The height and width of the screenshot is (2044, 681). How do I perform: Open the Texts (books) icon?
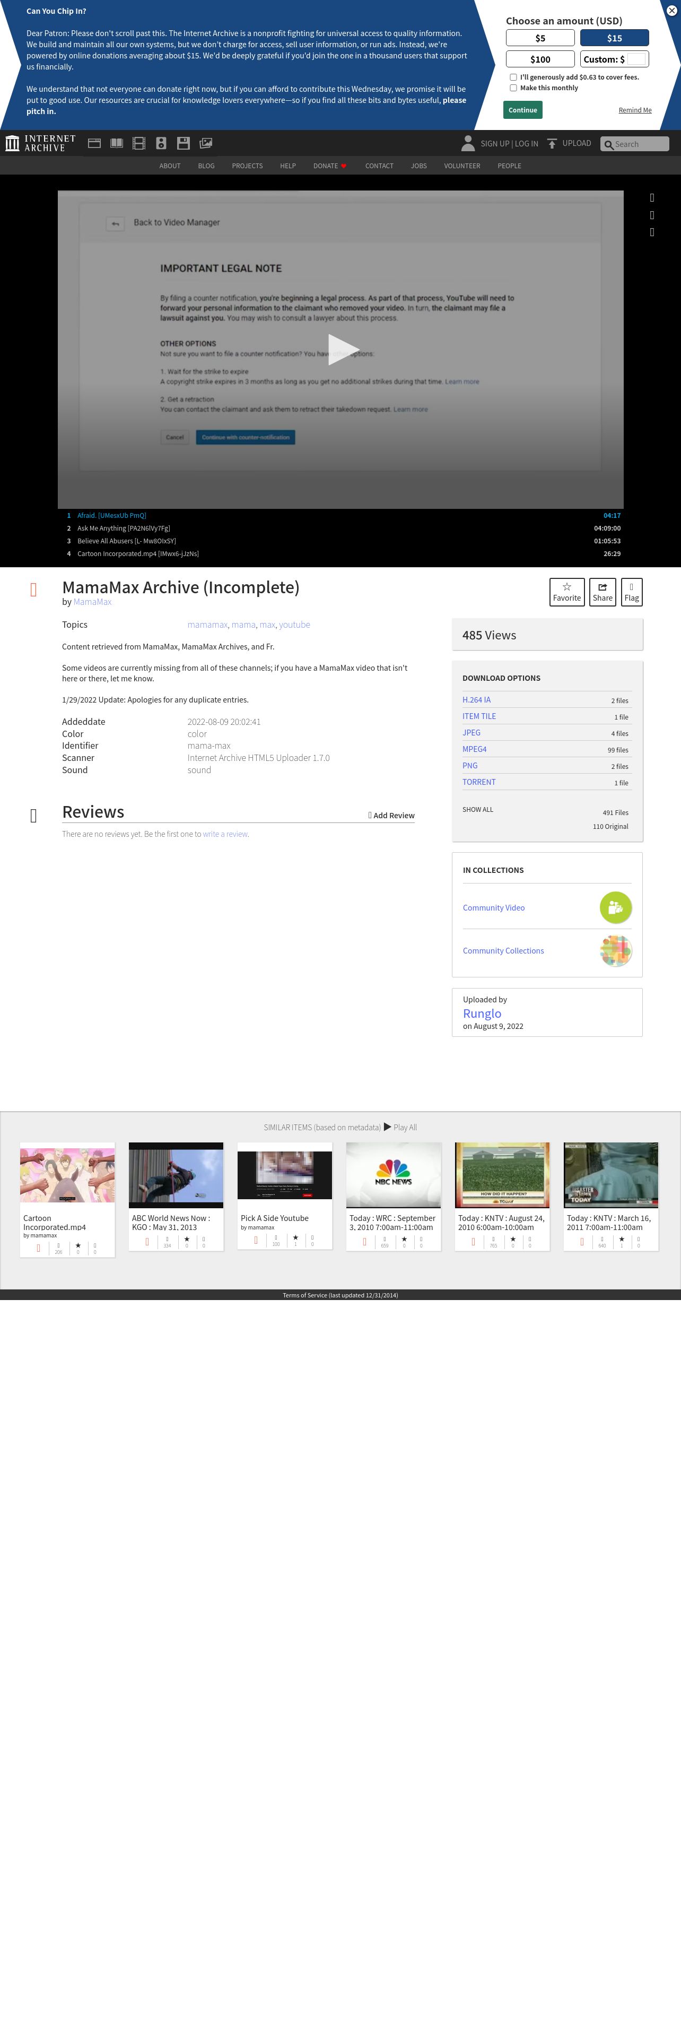(117, 144)
